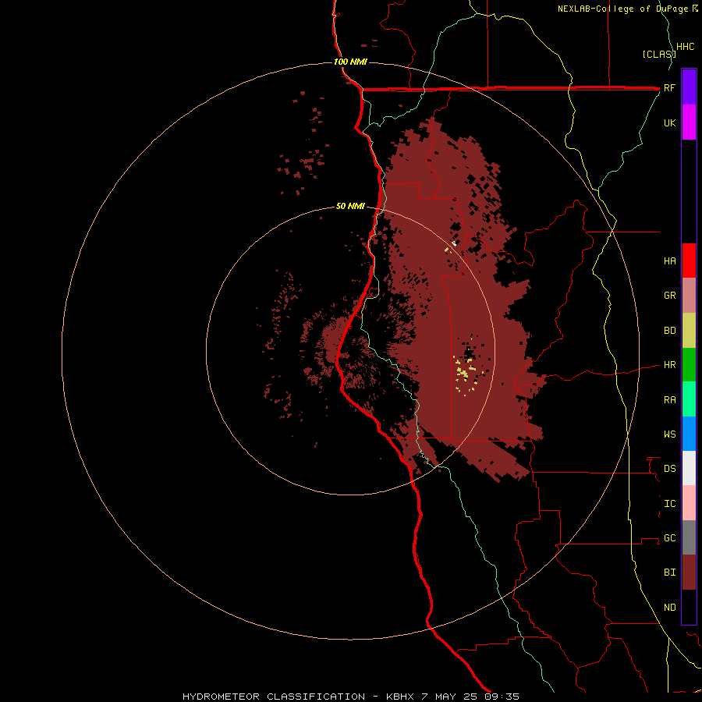This screenshot has height=702, width=702.
Task: Click the HA legend label
Action: [x=669, y=261]
